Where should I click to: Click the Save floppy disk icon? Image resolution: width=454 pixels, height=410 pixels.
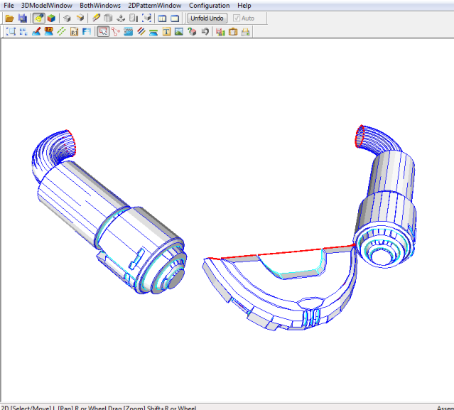(x=22, y=18)
